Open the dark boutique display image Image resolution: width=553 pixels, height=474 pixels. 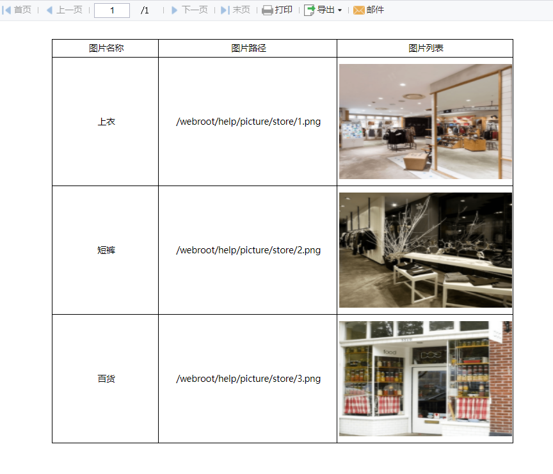(426, 250)
